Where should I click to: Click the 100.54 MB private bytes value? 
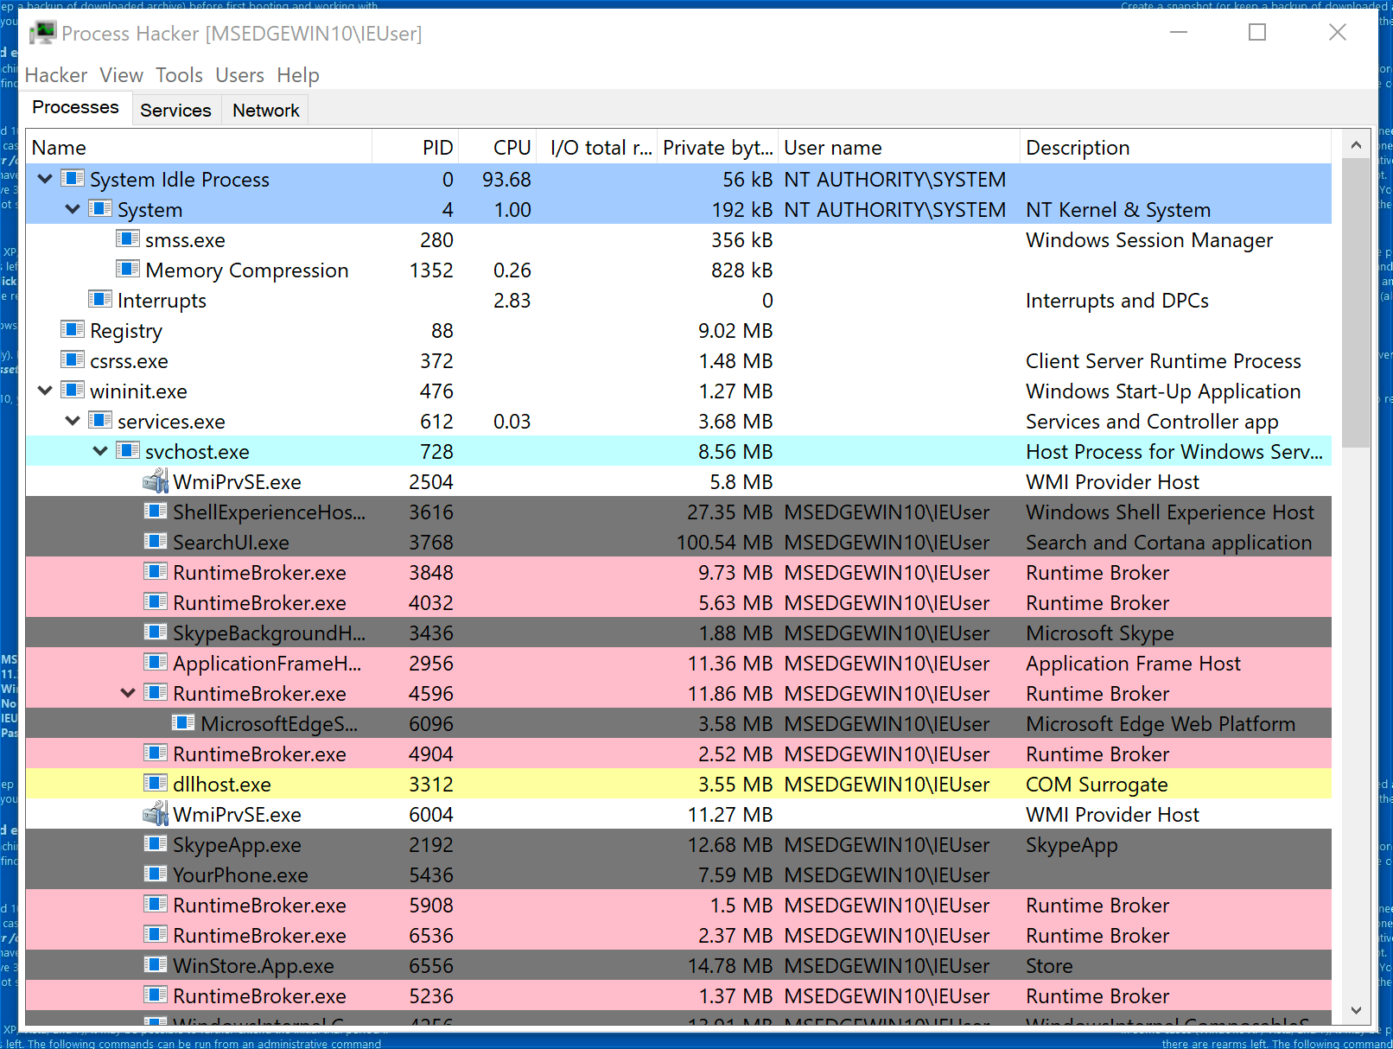tap(724, 543)
